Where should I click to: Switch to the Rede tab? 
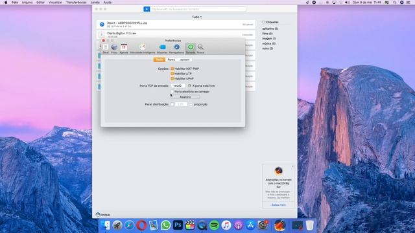(x=160, y=60)
